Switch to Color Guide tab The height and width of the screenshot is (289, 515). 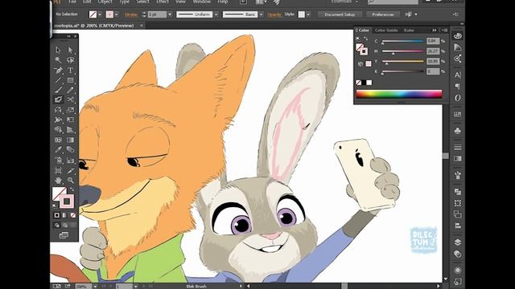pos(386,31)
